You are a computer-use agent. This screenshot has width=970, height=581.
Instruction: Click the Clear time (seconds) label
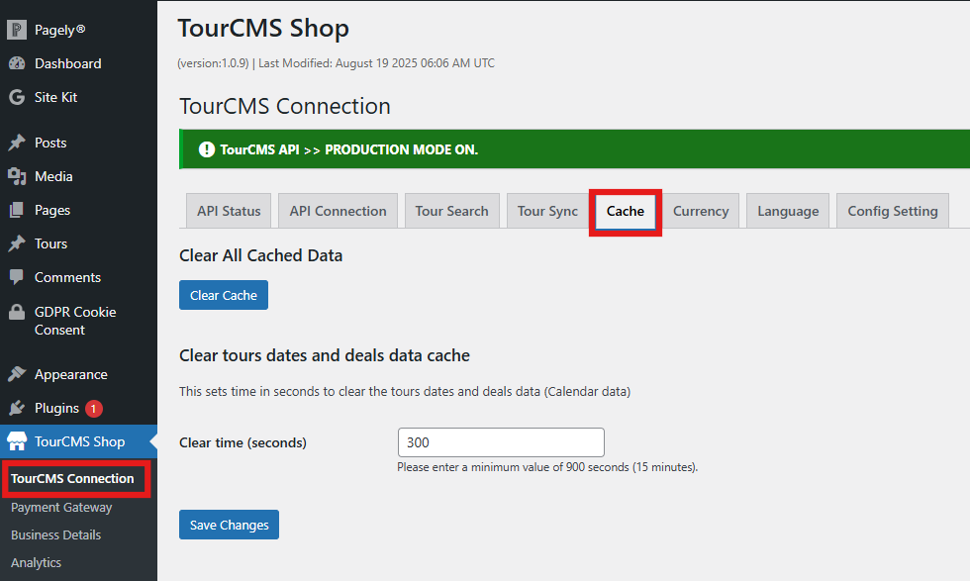[243, 443]
